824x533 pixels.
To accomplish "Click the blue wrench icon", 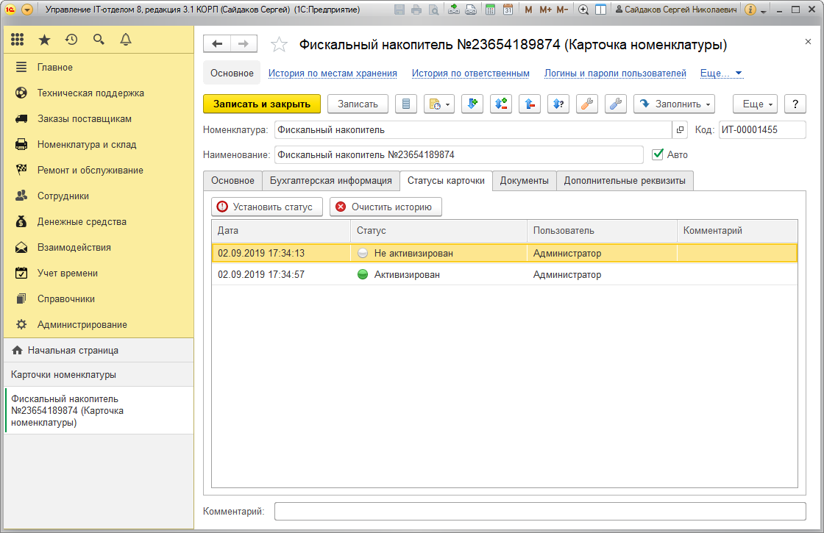I will pos(615,104).
